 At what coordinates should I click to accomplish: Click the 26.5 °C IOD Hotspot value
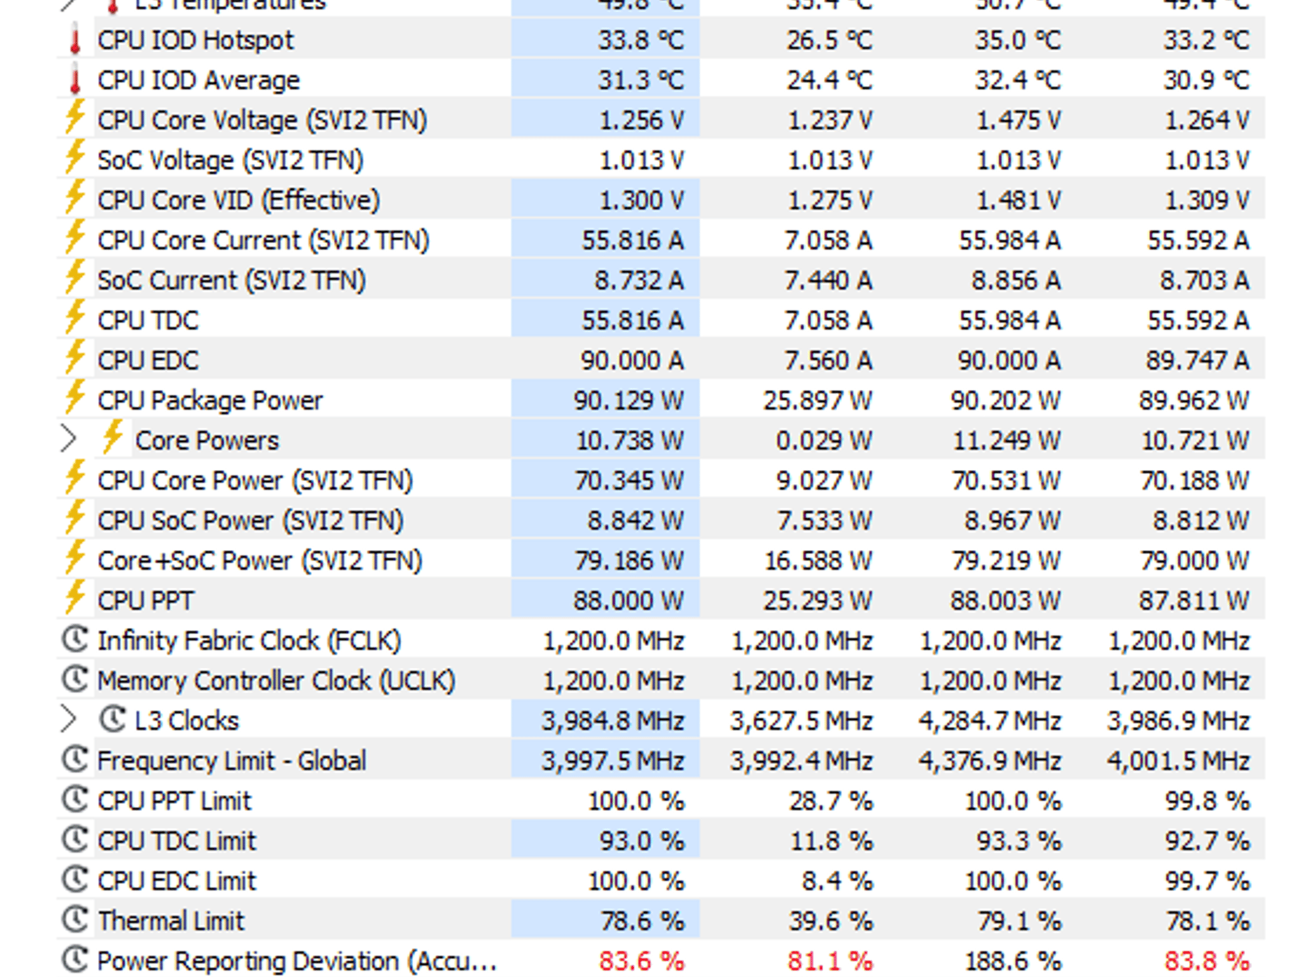coord(830,41)
